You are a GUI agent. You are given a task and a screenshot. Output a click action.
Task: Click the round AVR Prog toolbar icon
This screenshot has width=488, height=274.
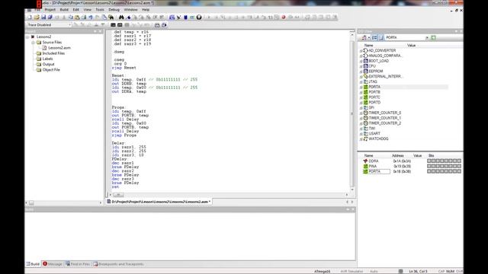click(199, 18)
